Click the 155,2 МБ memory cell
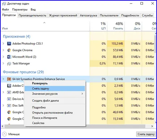This screenshot has height=139, width=157. [x=116, y=44]
